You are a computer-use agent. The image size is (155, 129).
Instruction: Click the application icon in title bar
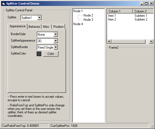point(4,4)
